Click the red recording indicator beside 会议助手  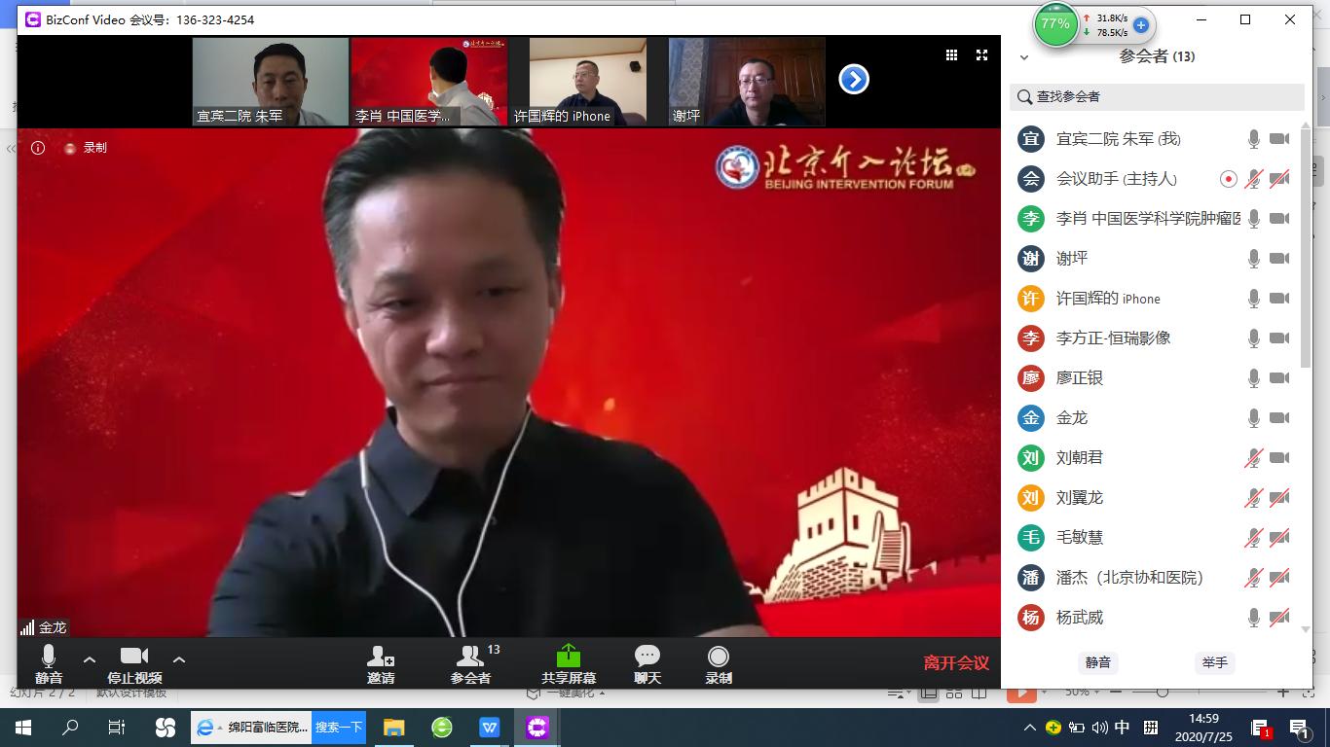pyautogui.click(x=1229, y=179)
